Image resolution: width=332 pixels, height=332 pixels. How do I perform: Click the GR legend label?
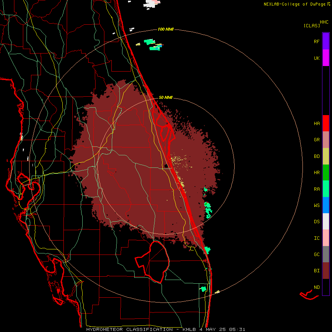coord(317,140)
